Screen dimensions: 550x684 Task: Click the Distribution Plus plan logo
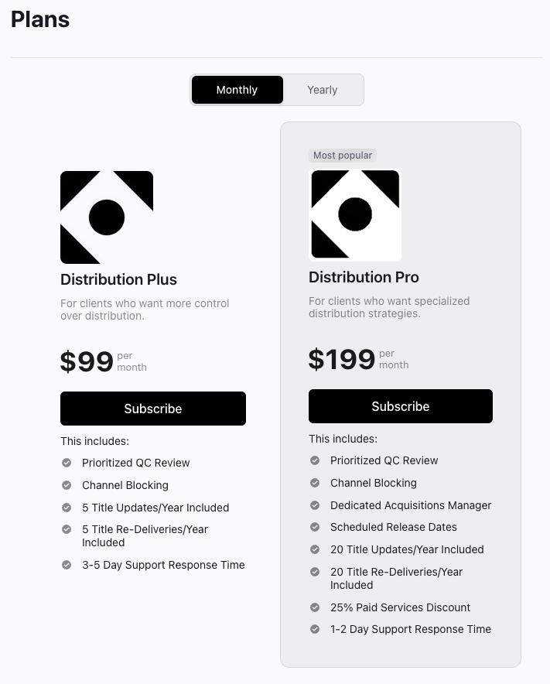(x=107, y=217)
